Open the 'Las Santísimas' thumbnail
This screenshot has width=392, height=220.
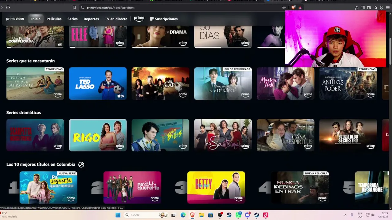[223, 135]
